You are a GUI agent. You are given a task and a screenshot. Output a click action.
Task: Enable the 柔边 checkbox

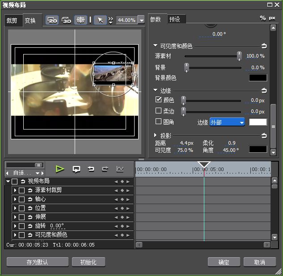(x=158, y=111)
